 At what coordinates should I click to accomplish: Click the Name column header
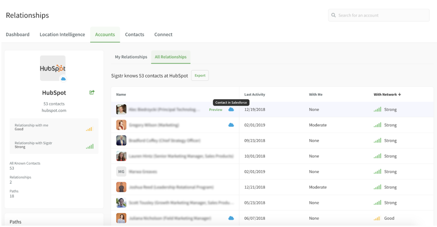pyautogui.click(x=121, y=94)
